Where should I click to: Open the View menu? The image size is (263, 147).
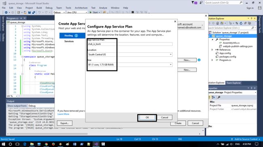19,8
